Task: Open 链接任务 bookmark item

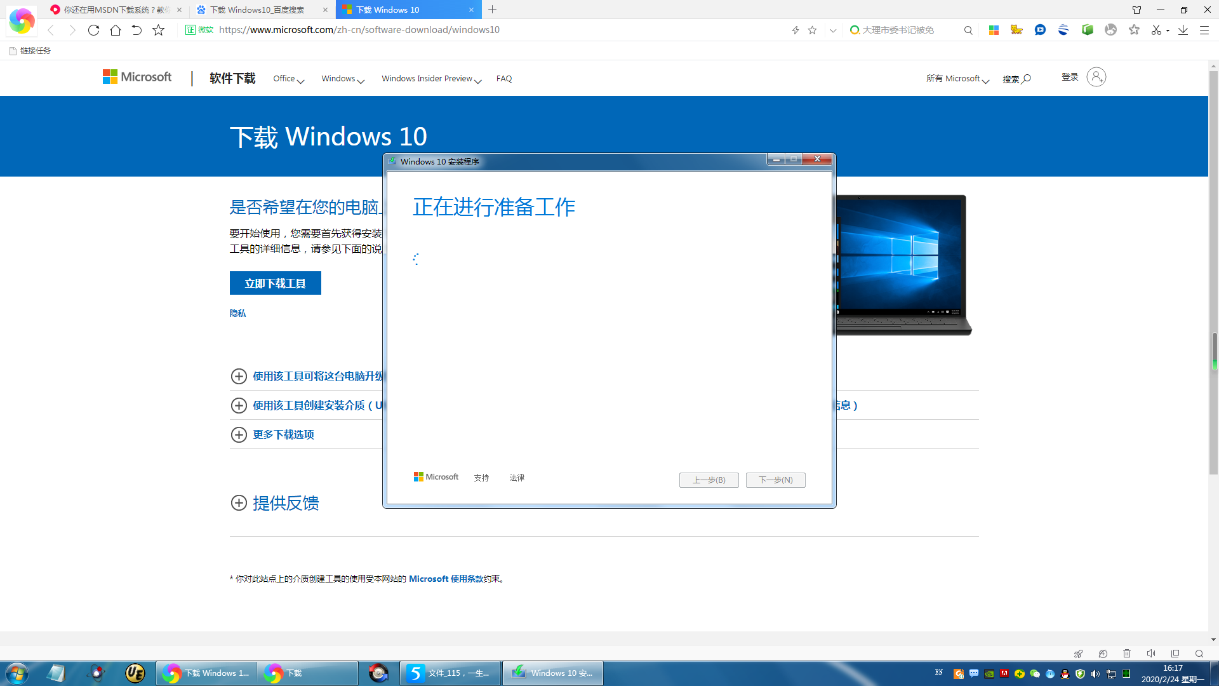Action: tap(30, 51)
